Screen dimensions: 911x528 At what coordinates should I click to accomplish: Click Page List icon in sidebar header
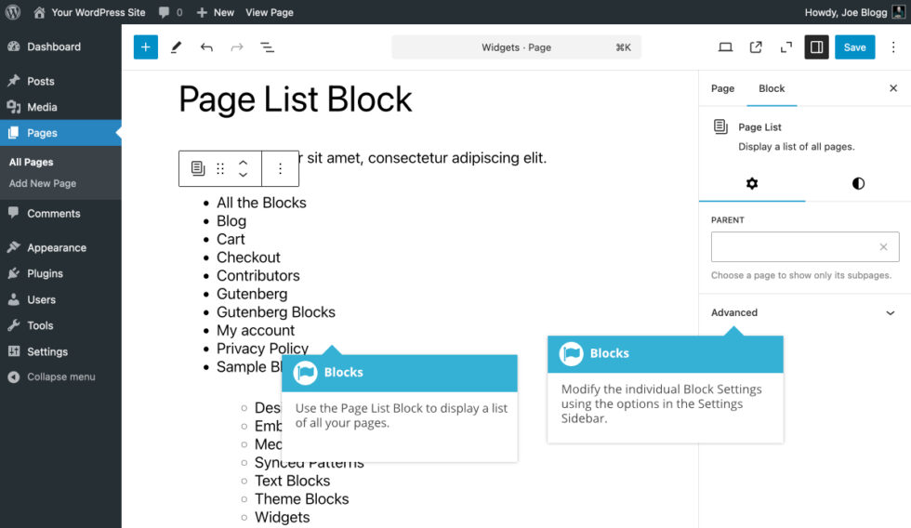(720, 126)
